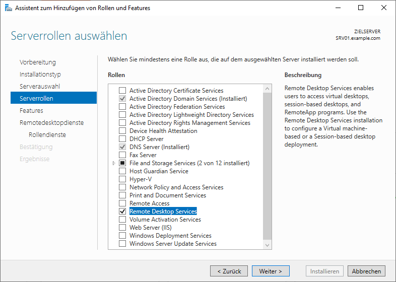Image resolution: width=396 pixels, height=282 pixels.
Task: Click the roles list scrollbar thumb
Action: (267, 166)
